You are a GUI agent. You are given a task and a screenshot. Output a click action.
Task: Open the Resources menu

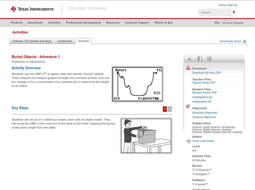pos(113,23)
